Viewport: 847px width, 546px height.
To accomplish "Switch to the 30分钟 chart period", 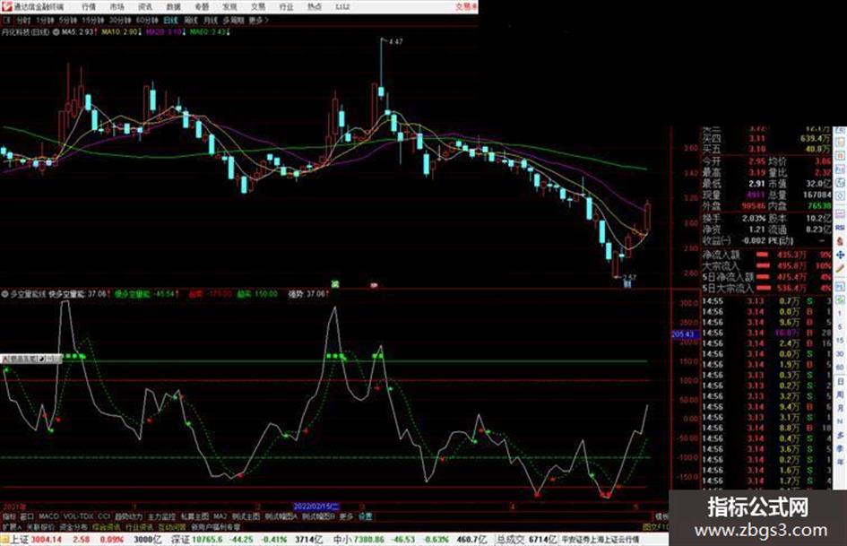I will 120,20.
